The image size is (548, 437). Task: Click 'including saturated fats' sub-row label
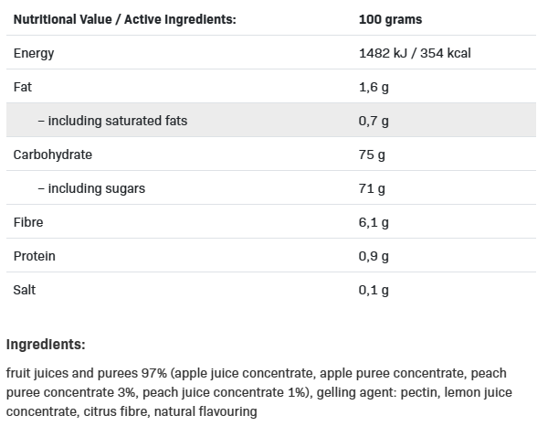click(112, 121)
